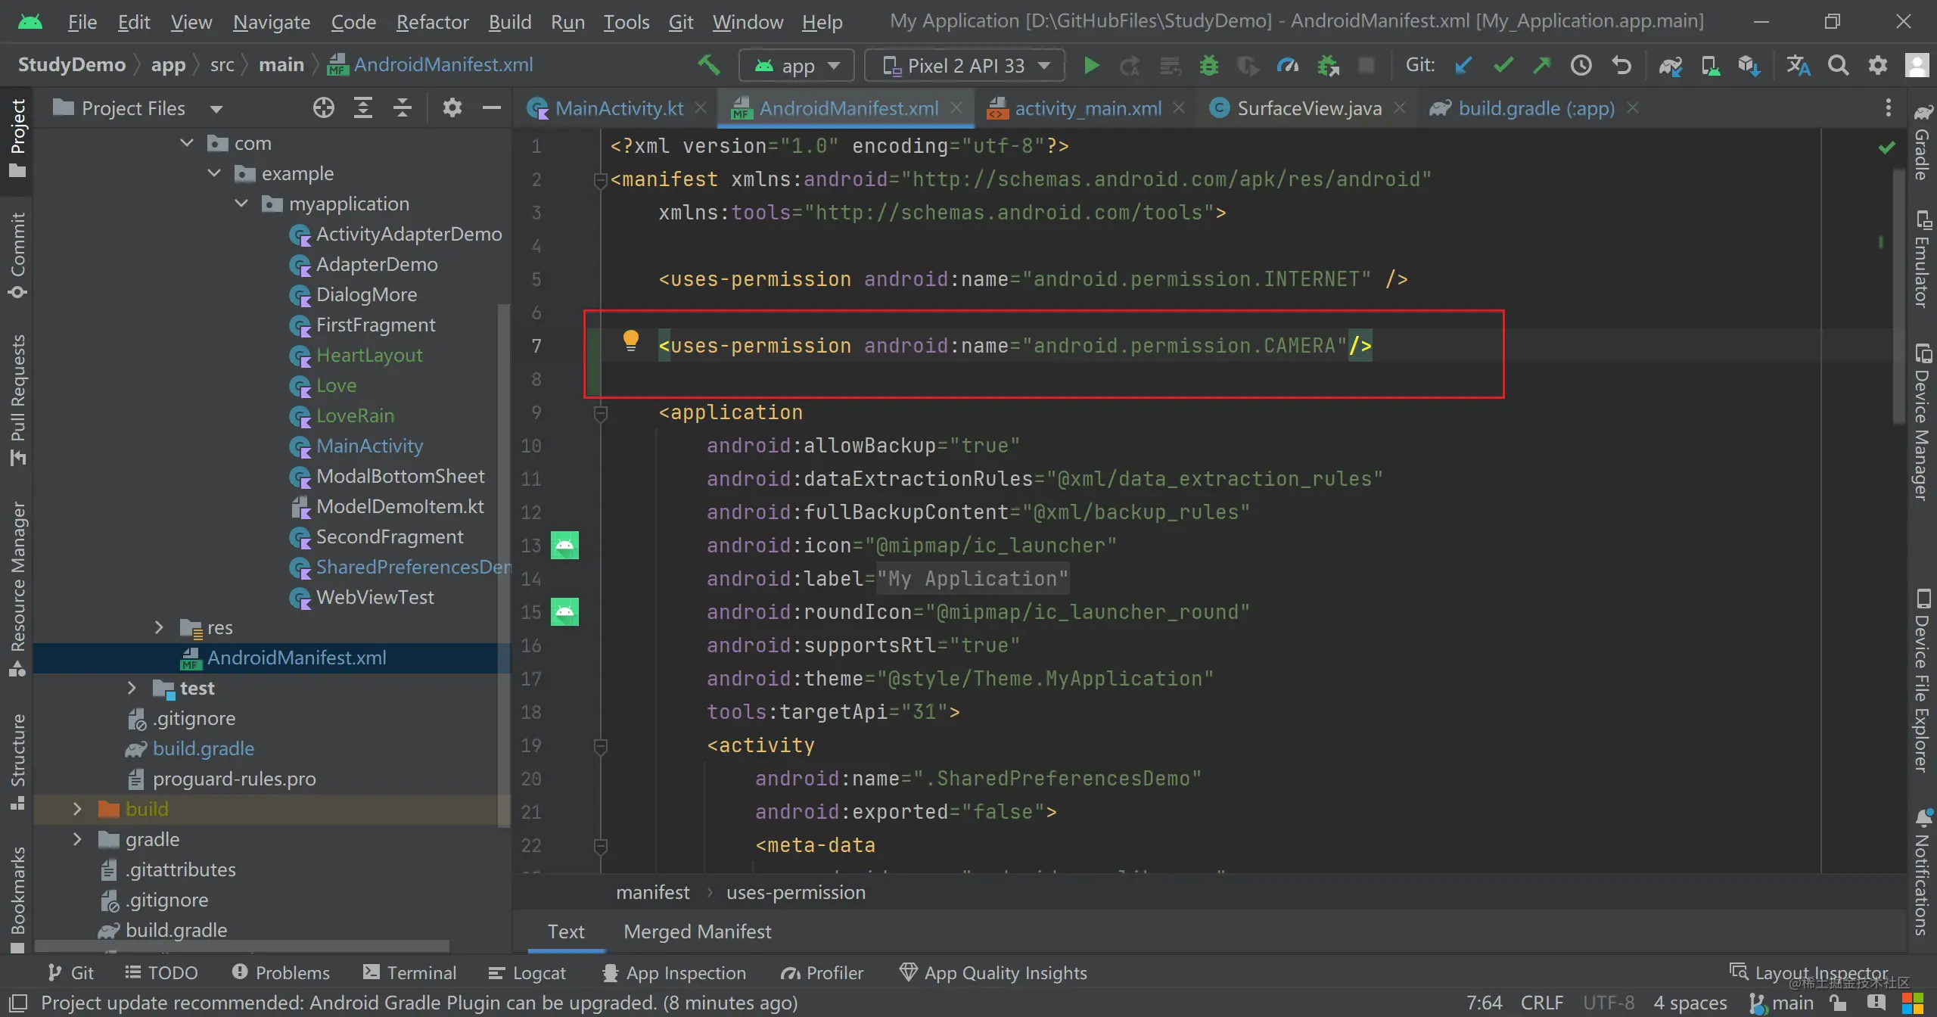Toggle the Project tool window strip button

coord(17,138)
